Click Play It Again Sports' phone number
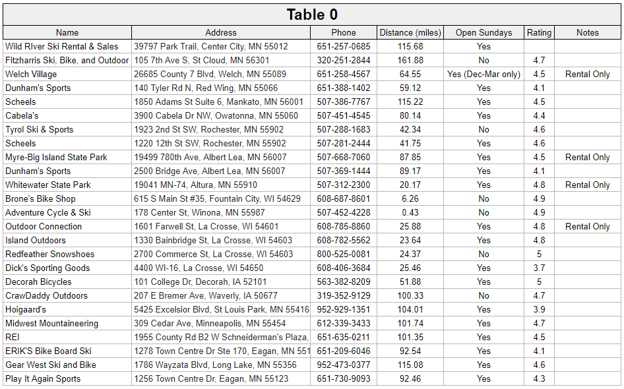 [343, 378]
